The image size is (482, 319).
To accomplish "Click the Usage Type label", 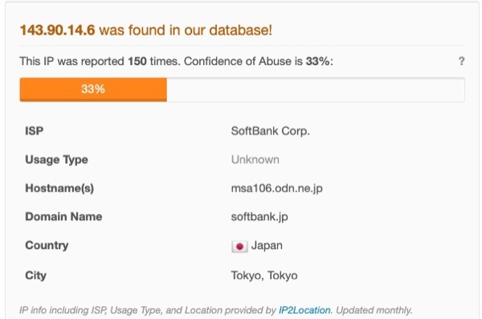I will 56,160.
